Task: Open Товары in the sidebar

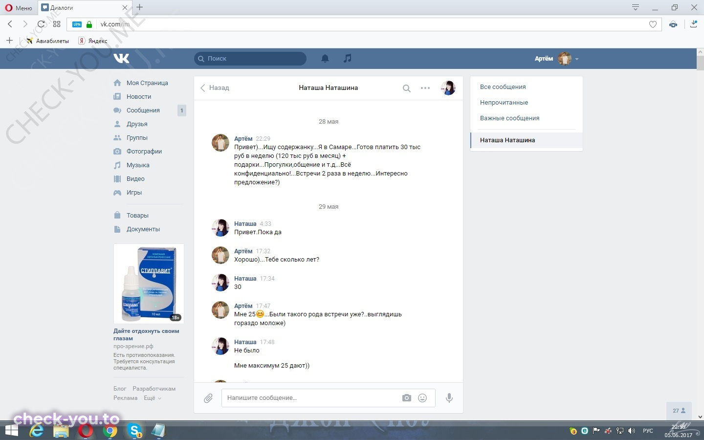Action: pyautogui.click(x=137, y=216)
